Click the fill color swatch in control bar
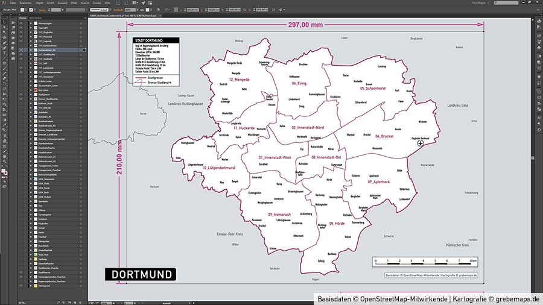Screen dimensions: 543x305 click(22, 10)
